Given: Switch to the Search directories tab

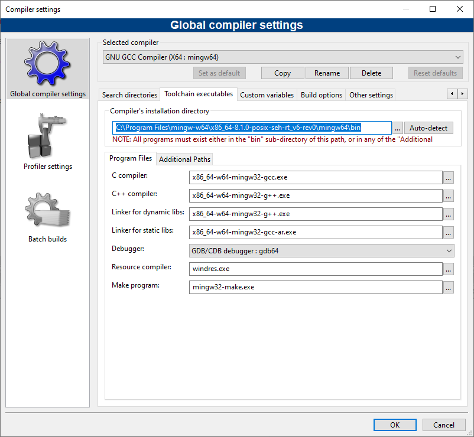Looking at the screenshot, I should pyautogui.click(x=129, y=94).
